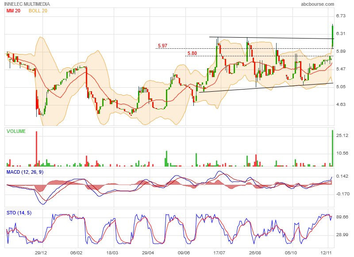Screen dimensions: 354x257
Task: Click the 6.31 price axis value
Action: pyautogui.click(x=341, y=33)
